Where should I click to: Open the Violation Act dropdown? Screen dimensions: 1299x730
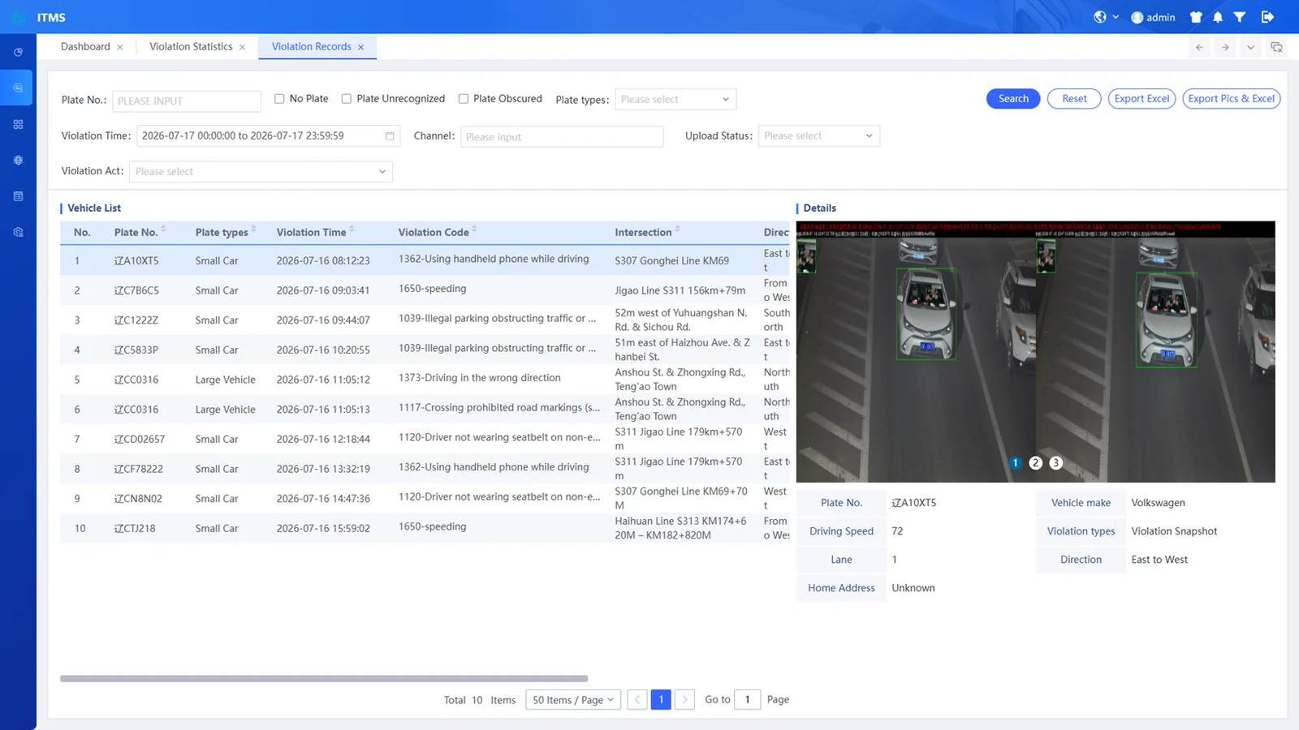click(x=261, y=172)
